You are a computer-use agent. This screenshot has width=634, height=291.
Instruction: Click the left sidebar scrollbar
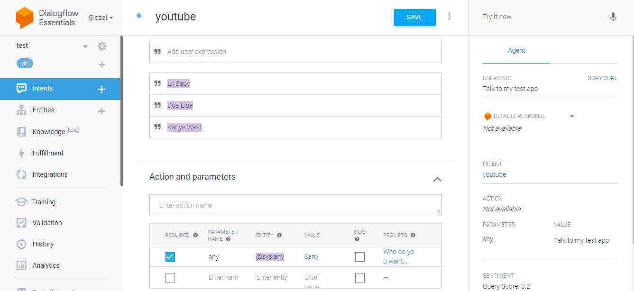coord(122,110)
